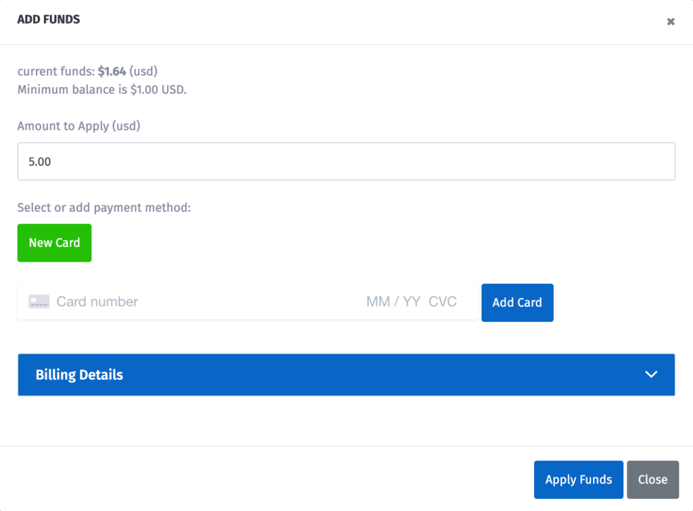This screenshot has width=693, height=511.
Task: Click the '$1.00 USD' minimum amount text
Action: [158, 89]
